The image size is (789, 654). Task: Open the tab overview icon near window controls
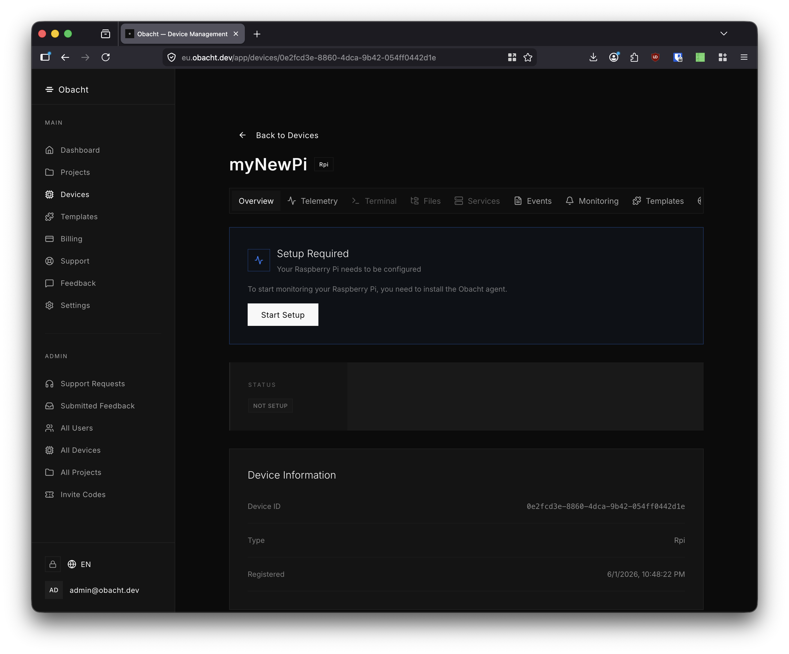(106, 34)
